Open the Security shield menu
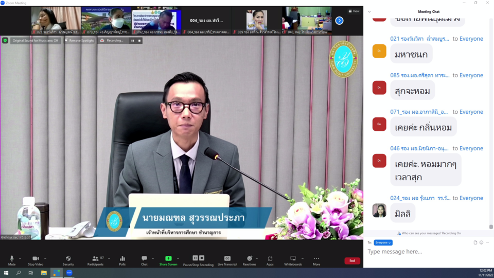The image size is (494, 278). point(68,260)
